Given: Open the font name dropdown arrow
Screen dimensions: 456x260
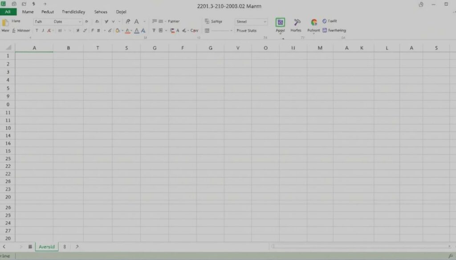Looking at the screenshot, I should click(80, 22).
